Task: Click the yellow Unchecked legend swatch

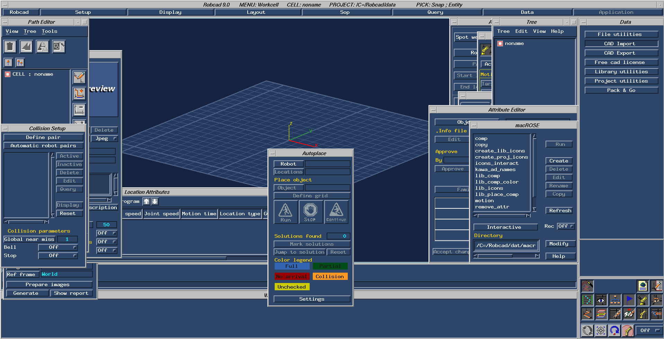Action: pyautogui.click(x=292, y=287)
